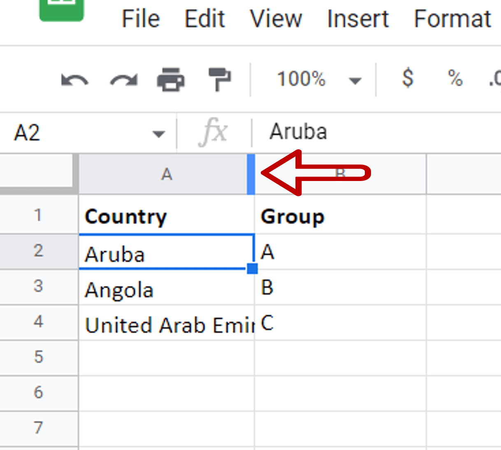Open the File menu
The image size is (501, 450).
[140, 19]
